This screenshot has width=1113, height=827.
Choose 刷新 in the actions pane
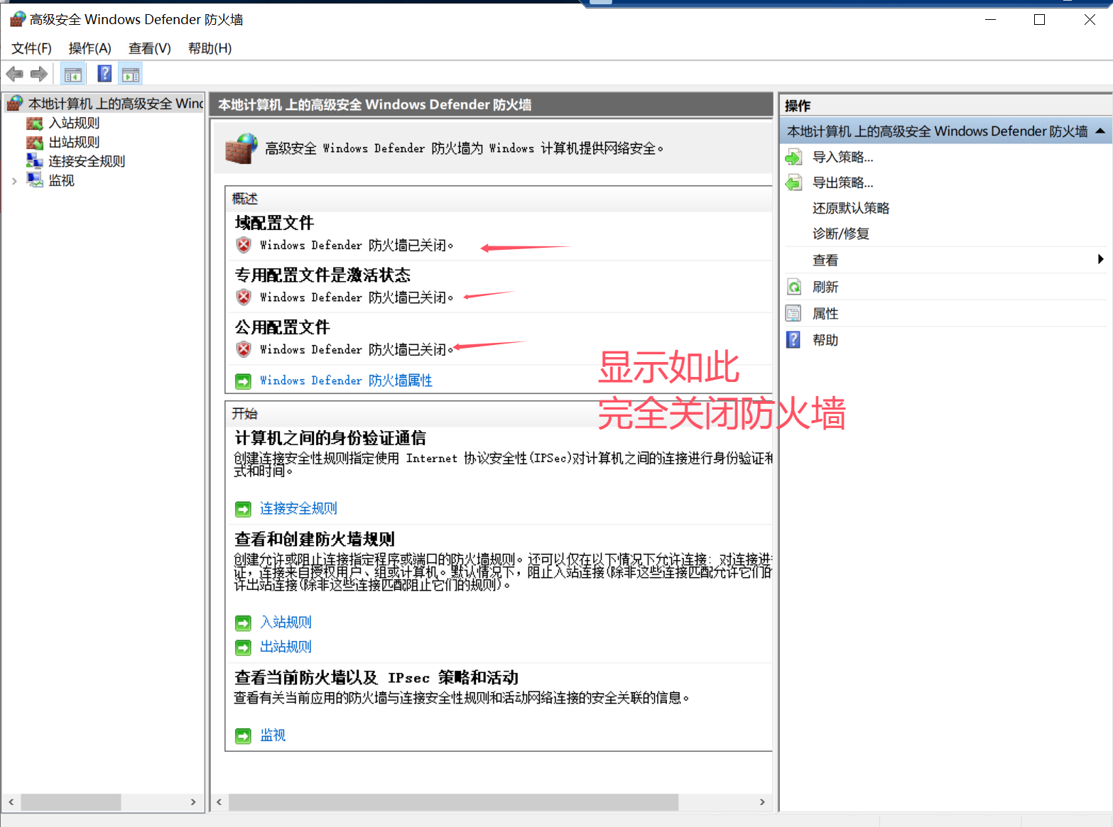click(x=825, y=287)
